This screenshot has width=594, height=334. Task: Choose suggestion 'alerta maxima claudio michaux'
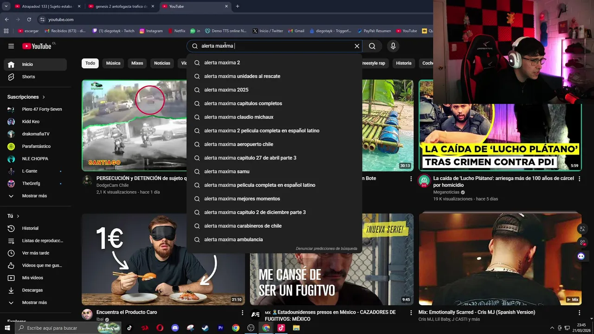pyautogui.click(x=274, y=117)
